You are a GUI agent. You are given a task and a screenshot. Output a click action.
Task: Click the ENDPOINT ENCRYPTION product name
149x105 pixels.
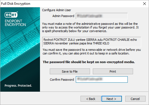(15, 23)
